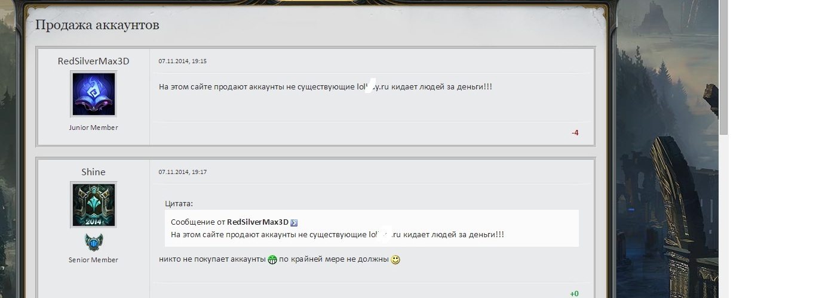The width and height of the screenshot is (816, 298).
Task: Click the 07.11.2014, 19:15 post timestamp
Action: pos(183,61)
